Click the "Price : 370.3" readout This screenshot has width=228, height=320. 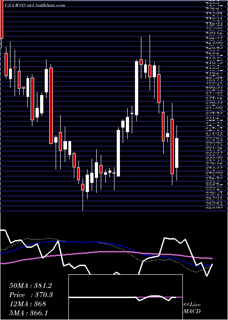pyautogui.click(x=31, y=295)
